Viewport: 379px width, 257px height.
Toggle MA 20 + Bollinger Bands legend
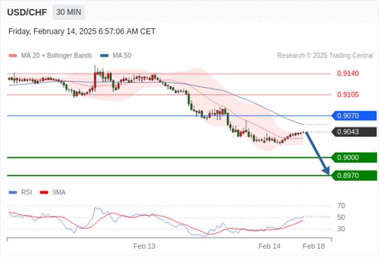point(50,56)
